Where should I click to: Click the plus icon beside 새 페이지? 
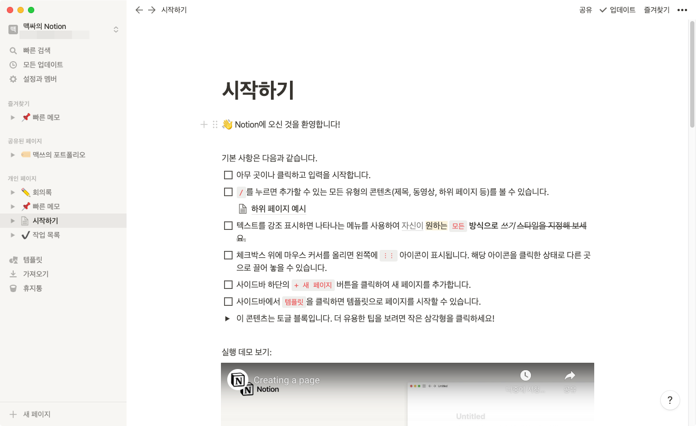tap(13, 414)
